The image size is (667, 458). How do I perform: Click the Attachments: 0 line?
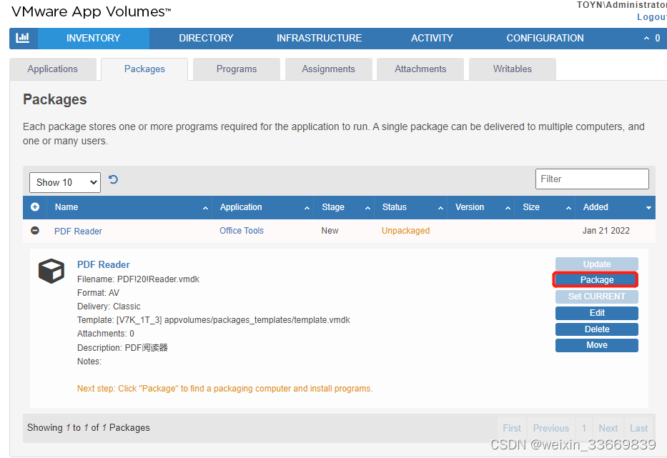(x=106, y=334)
